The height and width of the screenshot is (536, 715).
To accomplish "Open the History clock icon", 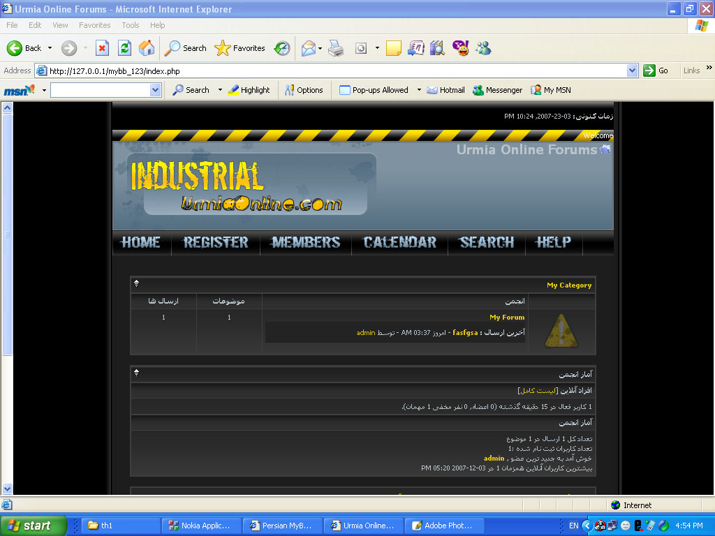I will click(282, 48).
